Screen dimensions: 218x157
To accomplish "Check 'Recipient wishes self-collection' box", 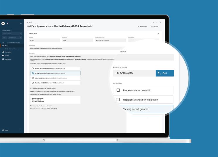I will click(x=118, y=100).
